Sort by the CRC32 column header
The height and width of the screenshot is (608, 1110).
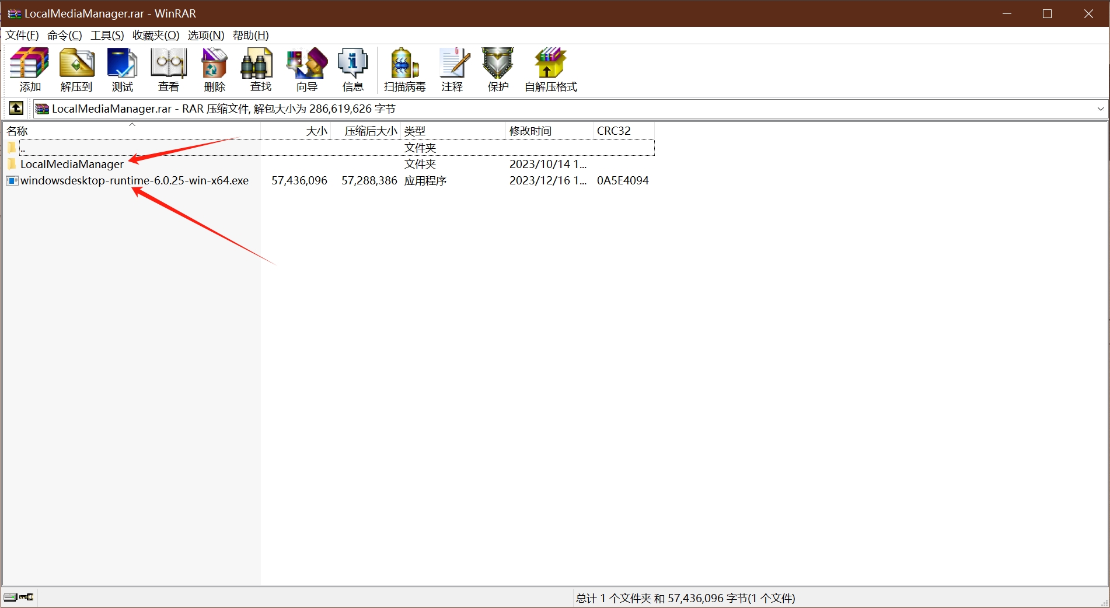(x=624, y=131)
